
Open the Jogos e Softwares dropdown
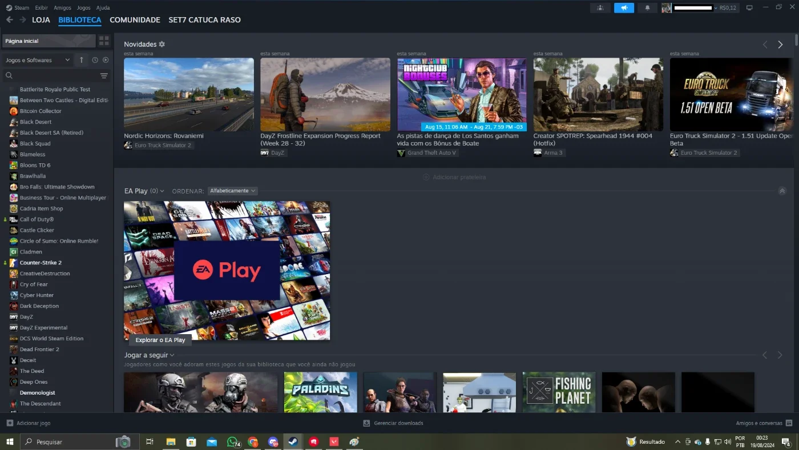pos(37,60)
